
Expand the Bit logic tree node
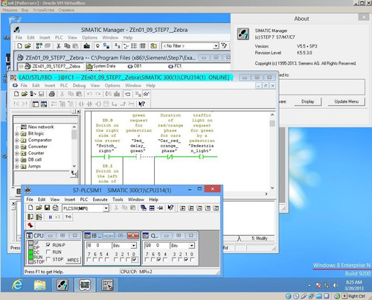tap(17, 134)
